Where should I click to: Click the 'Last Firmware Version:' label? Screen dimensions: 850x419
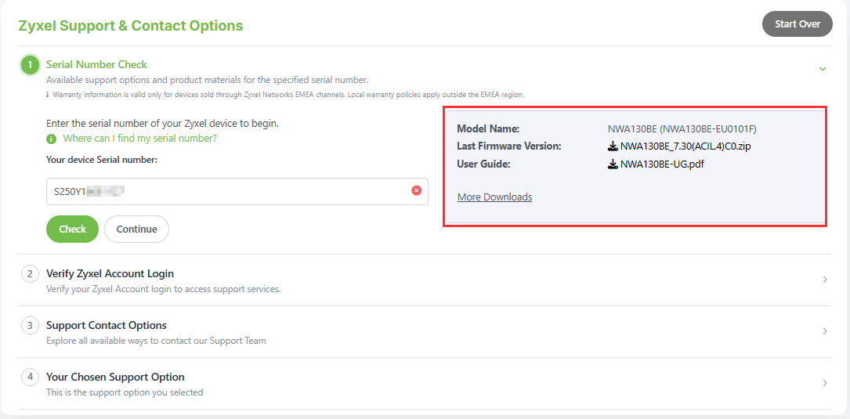[509, 146]
